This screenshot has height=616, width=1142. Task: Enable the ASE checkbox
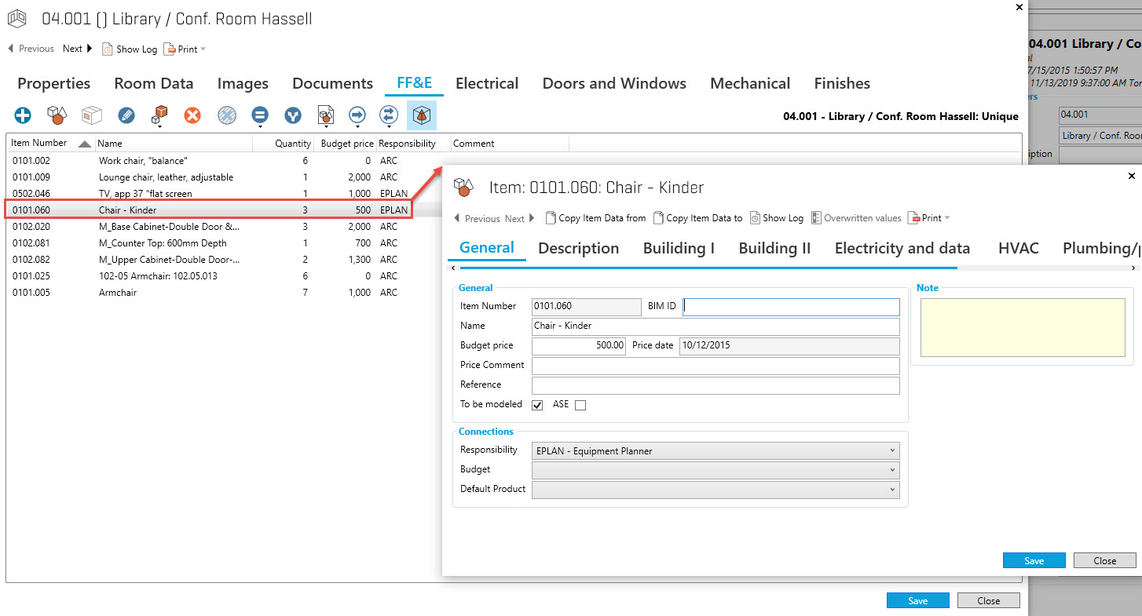[580, 405]
